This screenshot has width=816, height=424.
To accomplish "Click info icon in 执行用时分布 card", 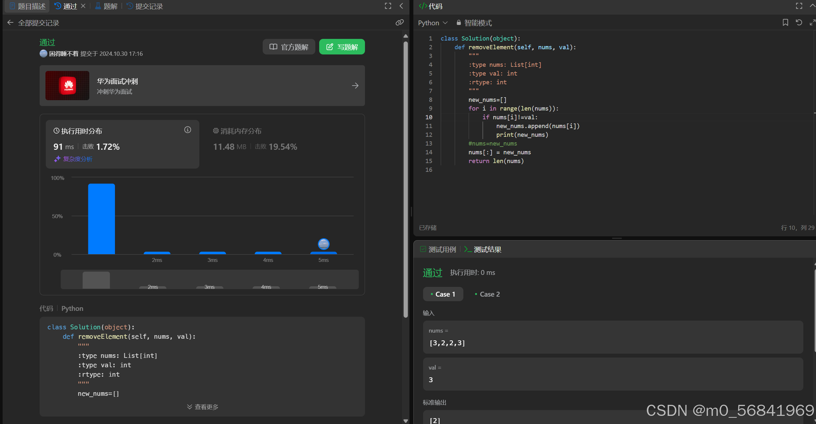I will point(188,130).
